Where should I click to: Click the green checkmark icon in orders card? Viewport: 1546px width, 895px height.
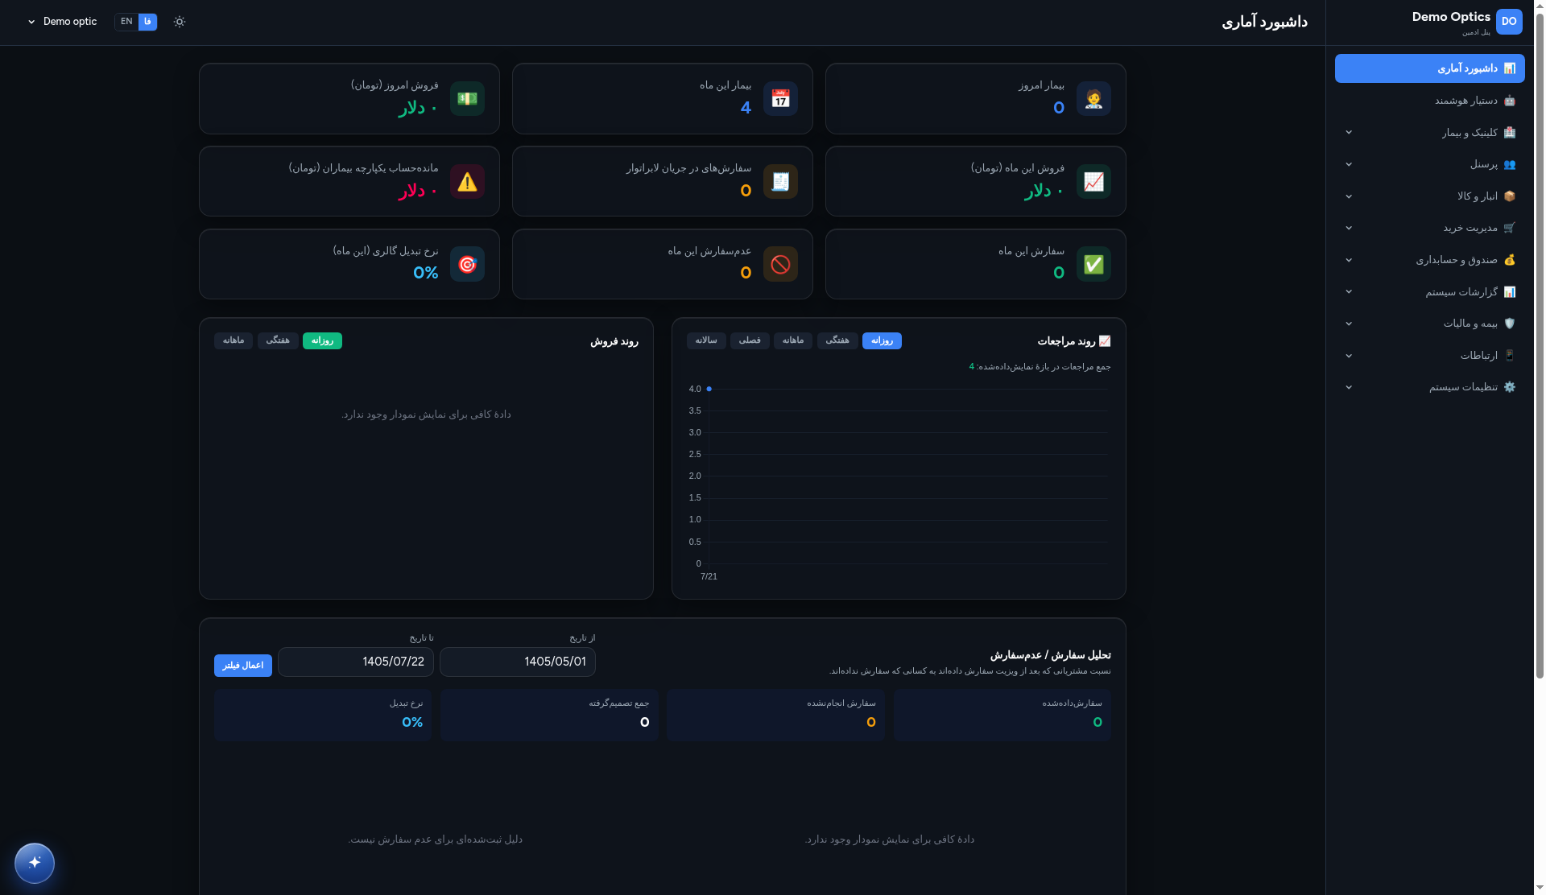[x=1093, y=264]
